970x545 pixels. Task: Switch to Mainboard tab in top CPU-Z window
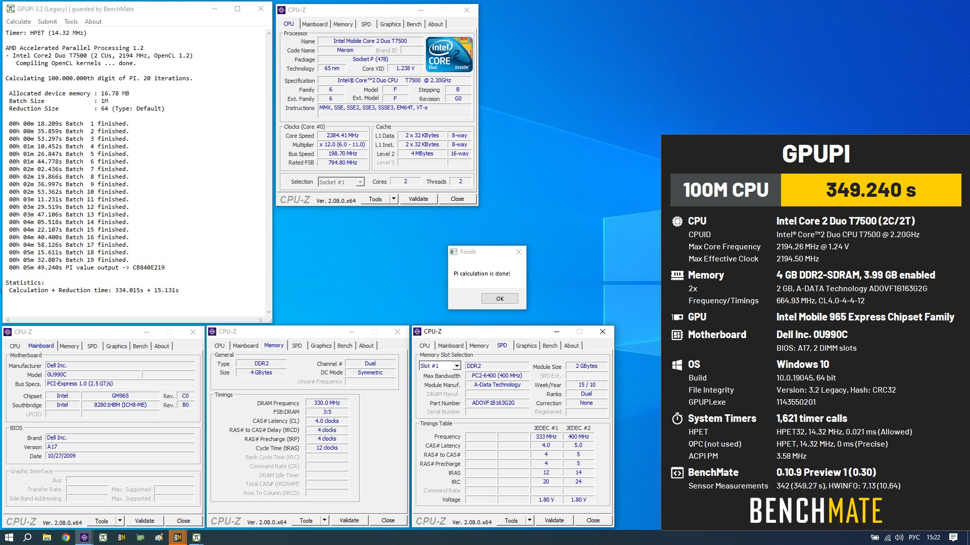315,24
